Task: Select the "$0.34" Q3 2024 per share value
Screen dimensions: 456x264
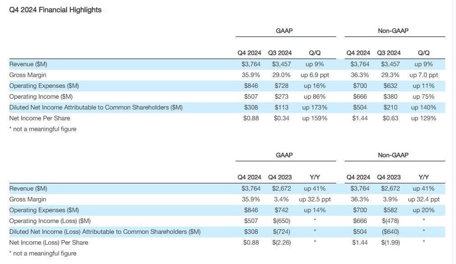Action: (x=282, y=118)
